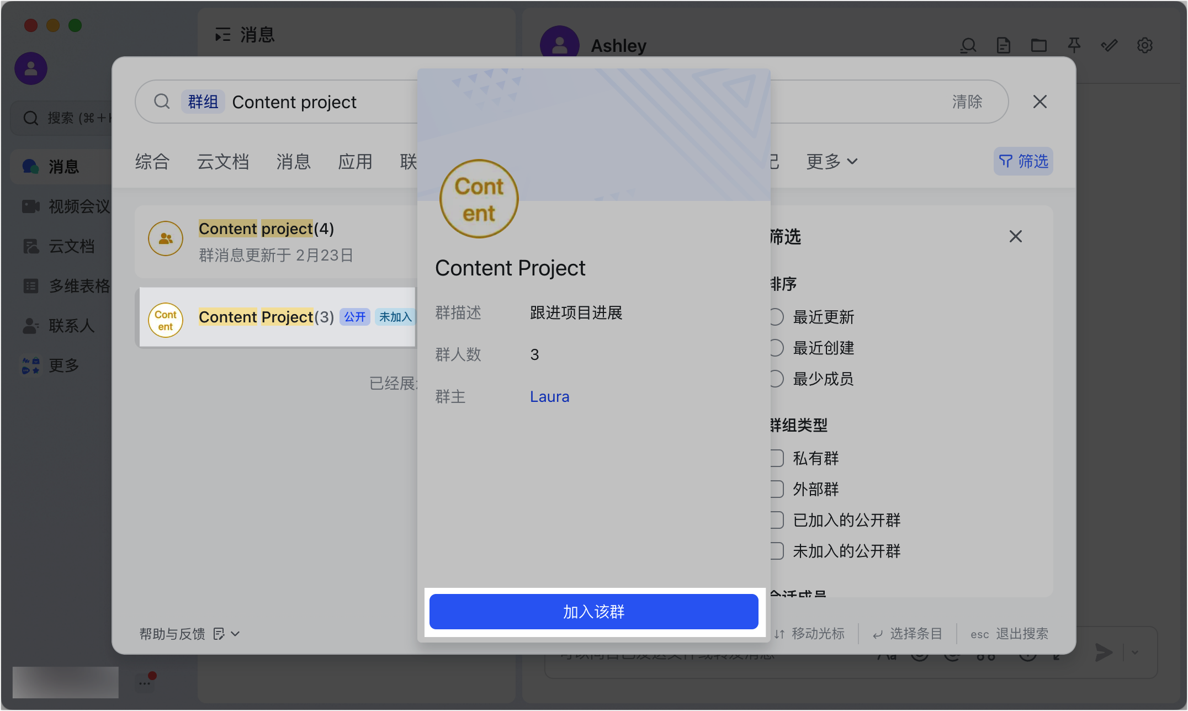This screenshot has height=711, width=1188.
Task: Open 更多 apps in left sidebar
Action: 51,365
